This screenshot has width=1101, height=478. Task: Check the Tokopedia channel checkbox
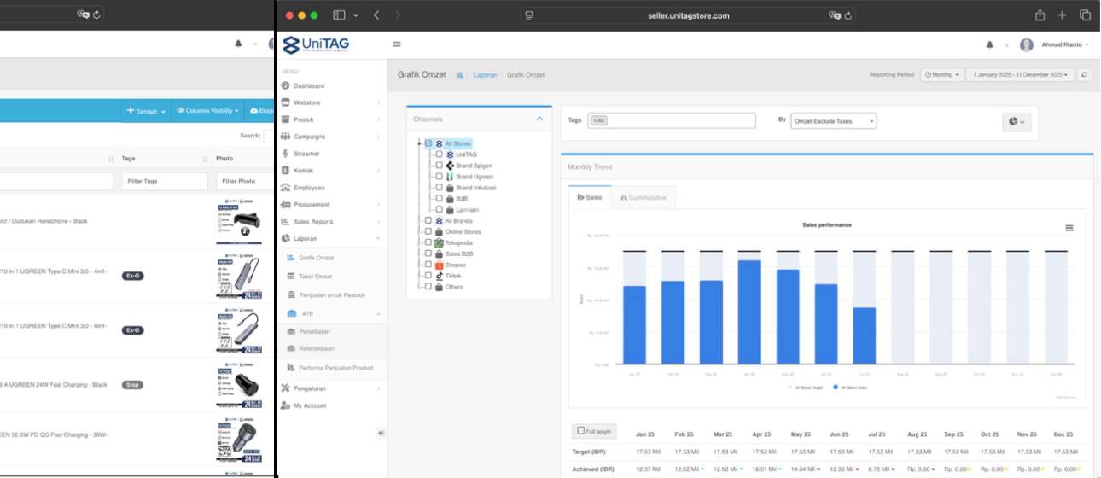click(x=428, y=243)
